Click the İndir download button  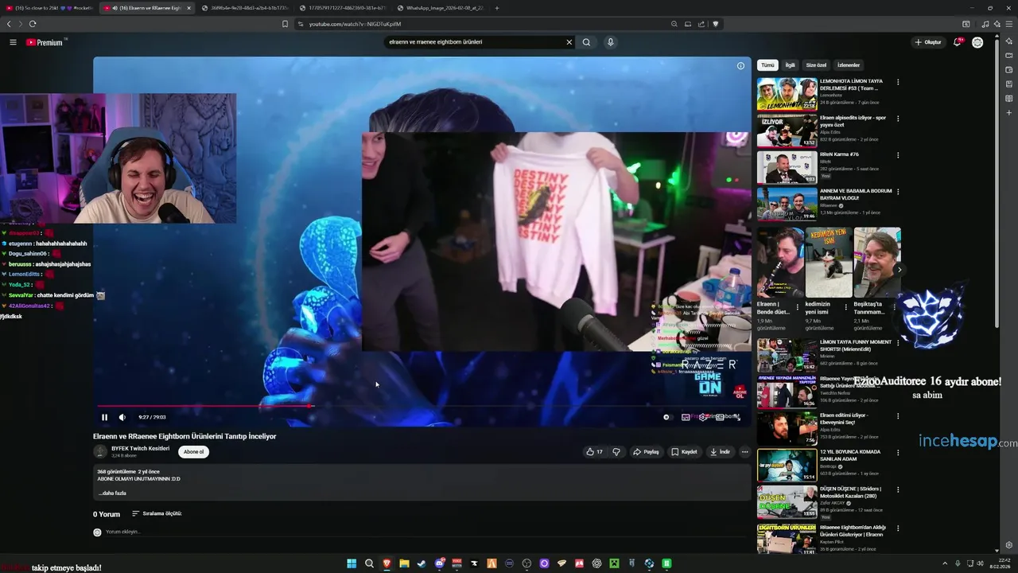point(721,451)
